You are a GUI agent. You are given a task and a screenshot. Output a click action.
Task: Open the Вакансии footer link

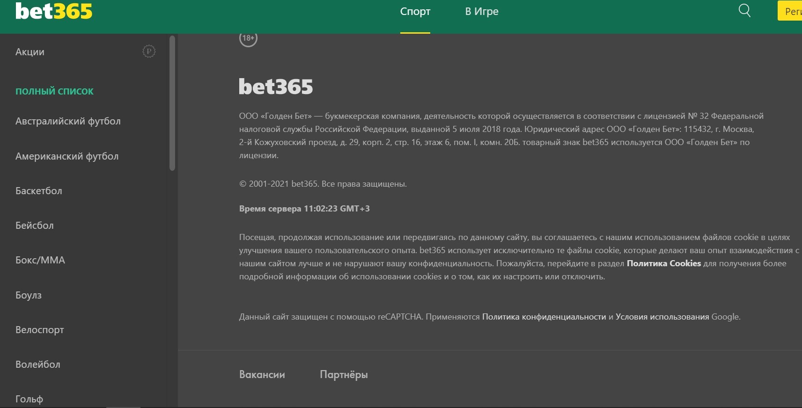[x=262, y=374]
